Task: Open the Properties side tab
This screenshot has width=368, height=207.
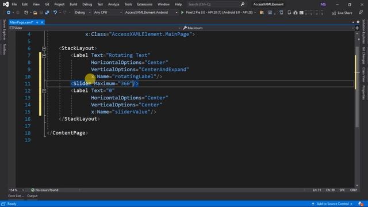Action: (363, 93)
